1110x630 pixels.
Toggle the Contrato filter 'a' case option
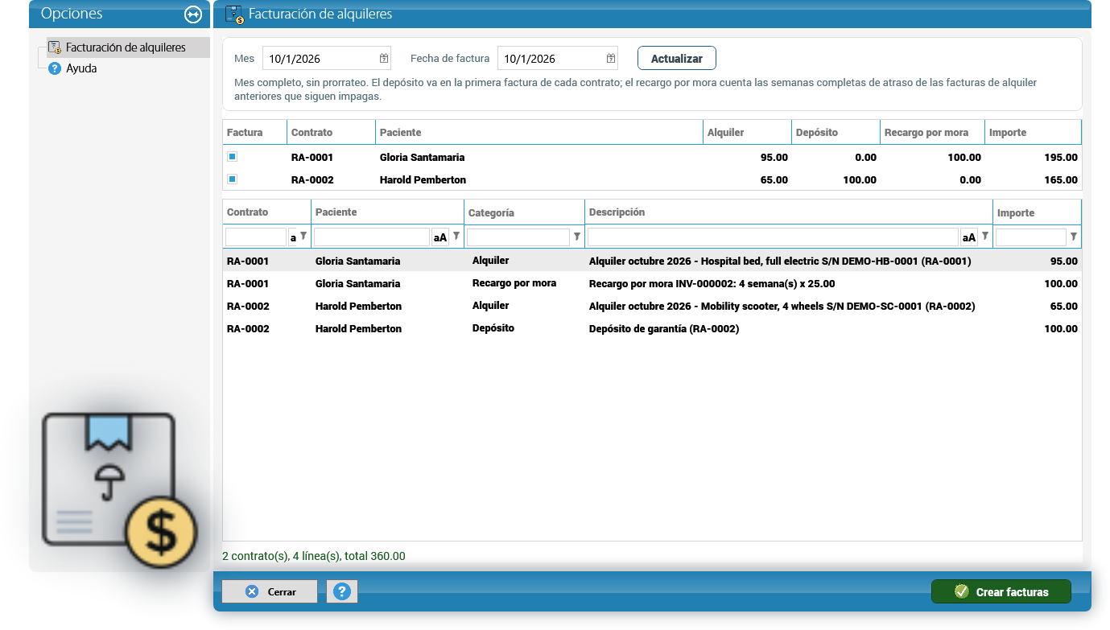(293, 237)
